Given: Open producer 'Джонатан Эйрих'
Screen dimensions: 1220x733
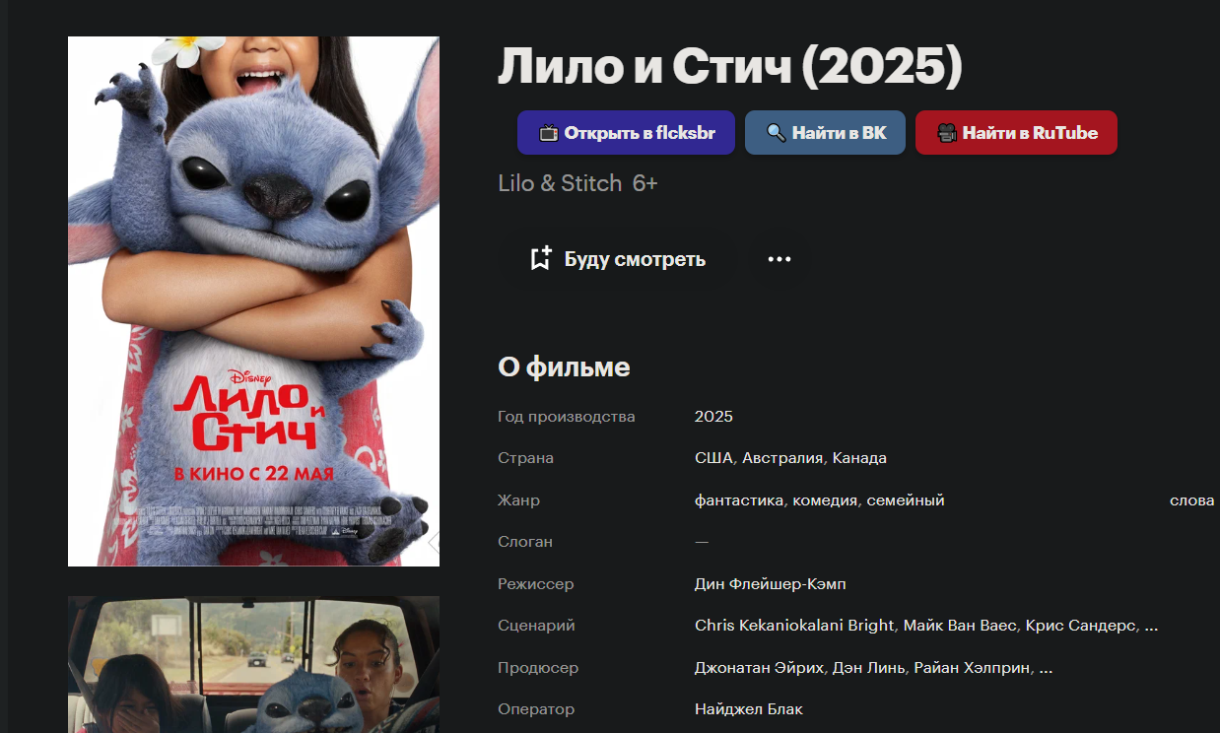Looking at the screenshot, I should (759, 668).
